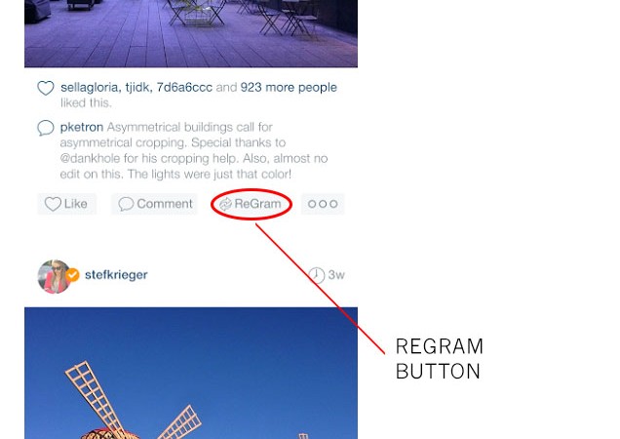Viewport: 620px width, 439px height.
Task: Tap the Comment button label
Action: click(165, 204)
